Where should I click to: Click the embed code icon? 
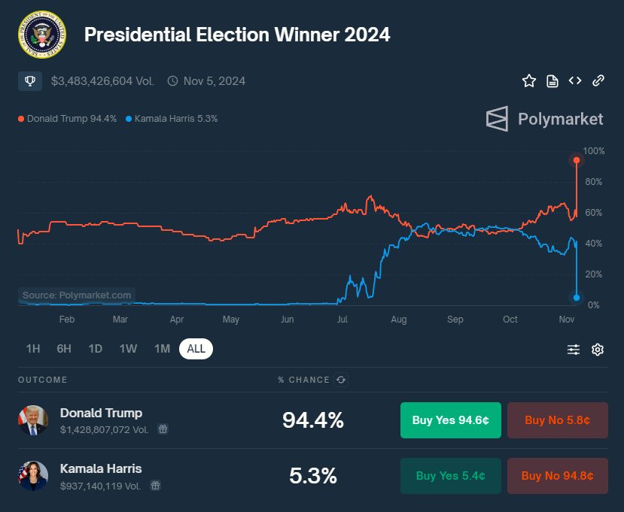pos(575,80)
